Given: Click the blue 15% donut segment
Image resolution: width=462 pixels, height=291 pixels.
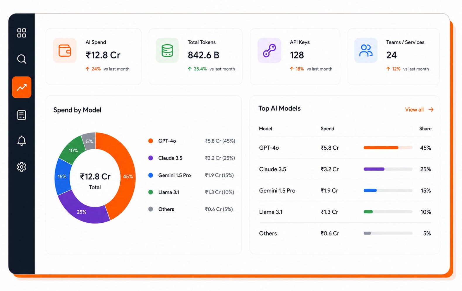Looking at the screenshot, I should coord(62,176).
